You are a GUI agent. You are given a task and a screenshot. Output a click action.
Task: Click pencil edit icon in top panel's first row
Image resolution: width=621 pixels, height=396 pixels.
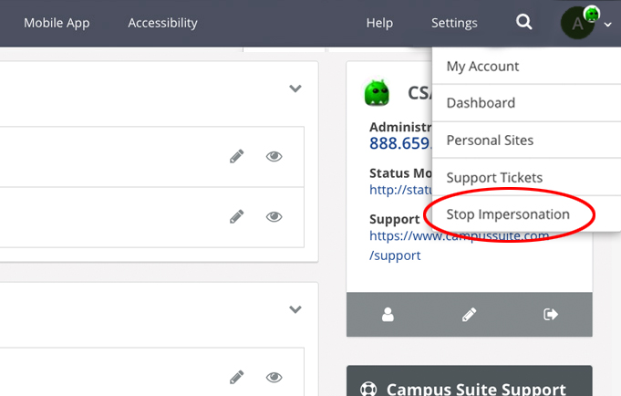pos(237,156)
